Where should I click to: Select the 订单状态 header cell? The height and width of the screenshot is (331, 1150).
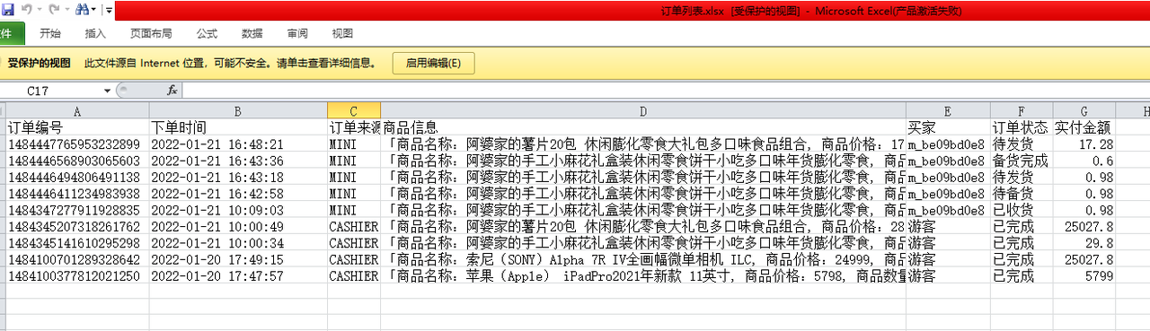1020,127
